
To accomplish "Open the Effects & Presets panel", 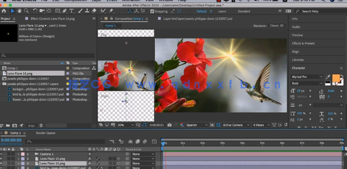I will point(303,43).
